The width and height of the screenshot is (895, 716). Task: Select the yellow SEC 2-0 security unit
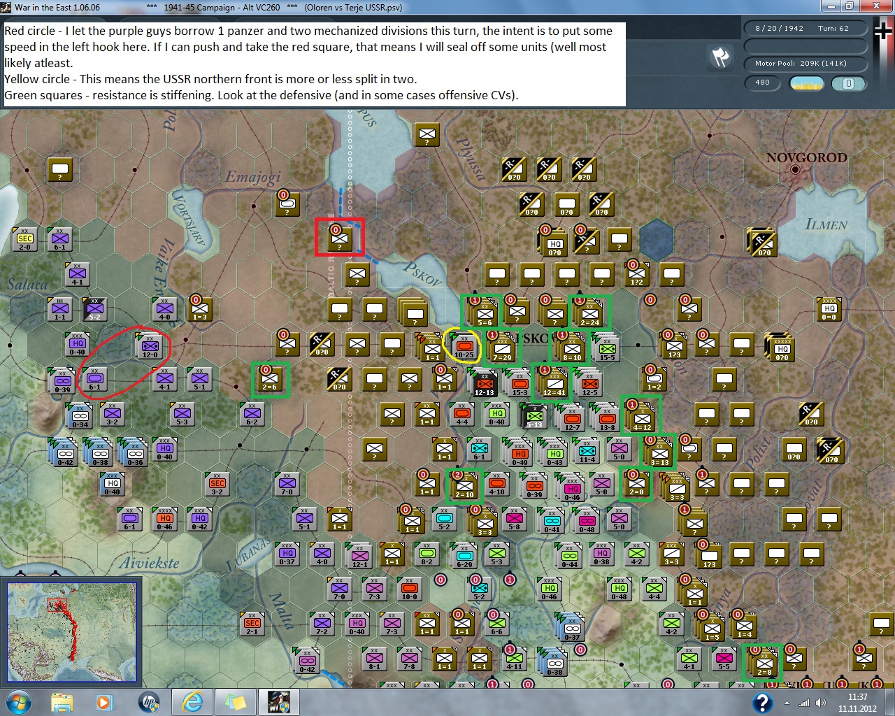(x=24, y=240)
